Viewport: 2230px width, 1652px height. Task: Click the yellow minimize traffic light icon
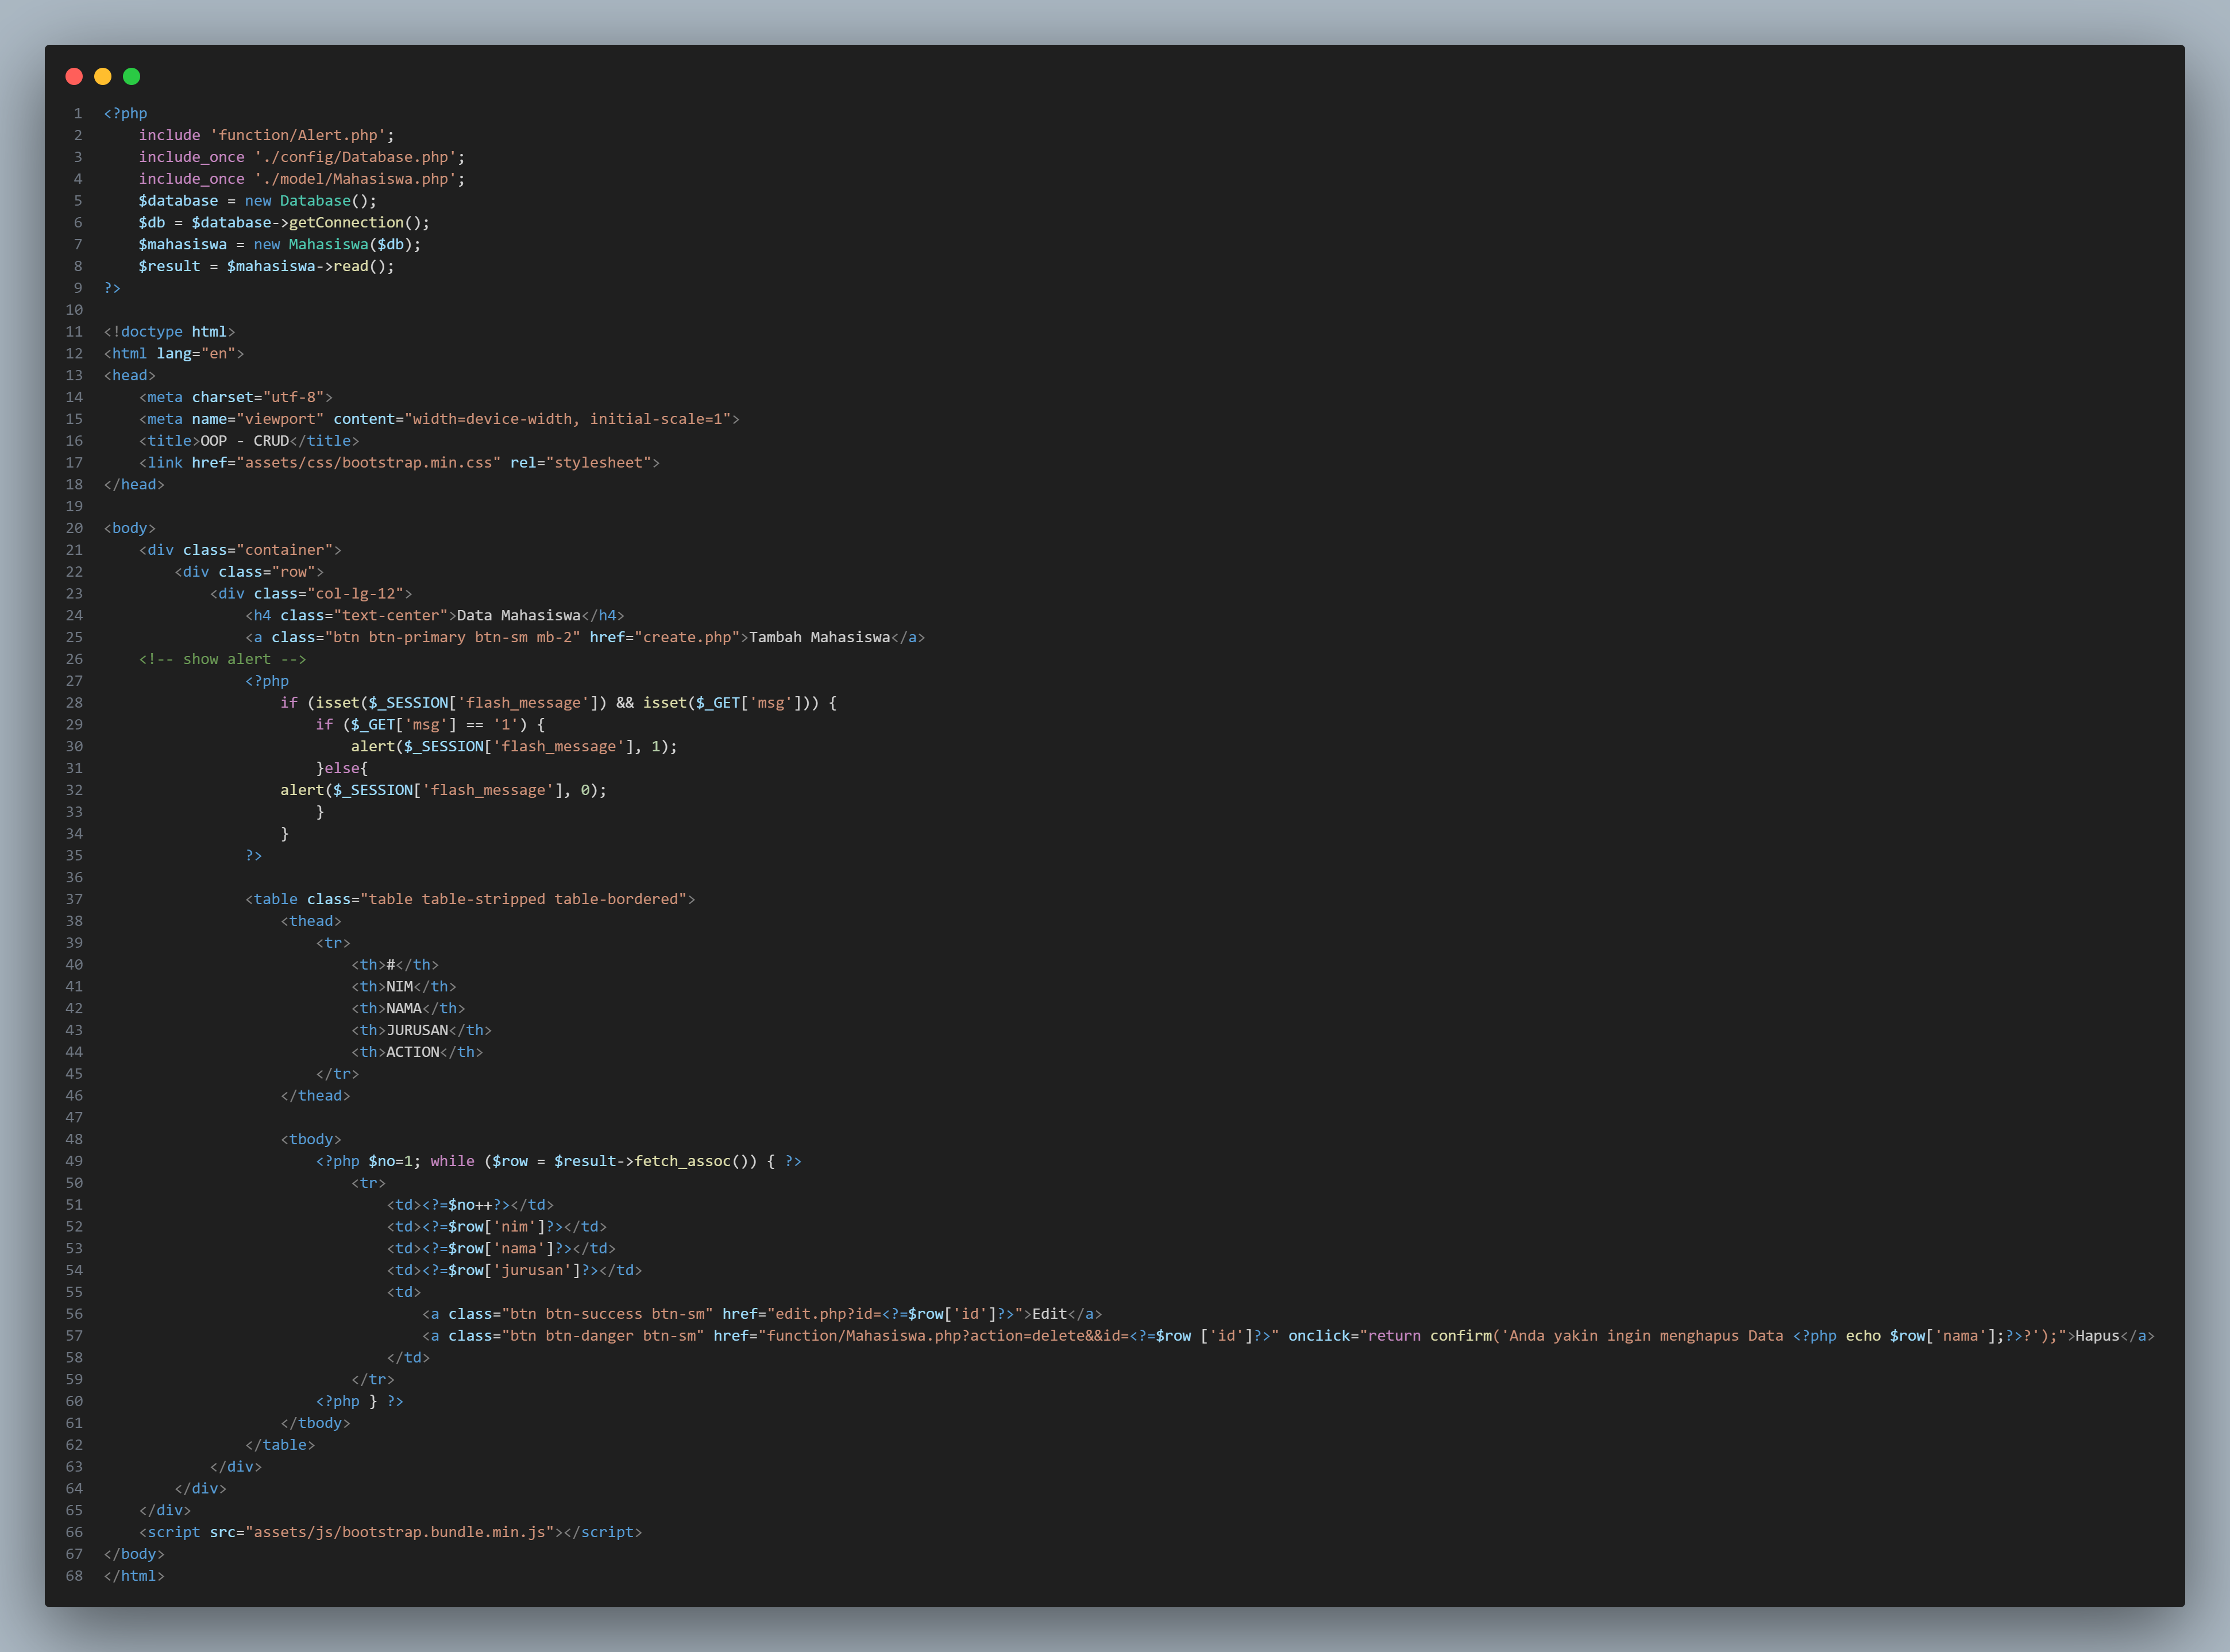click(103, 76)
